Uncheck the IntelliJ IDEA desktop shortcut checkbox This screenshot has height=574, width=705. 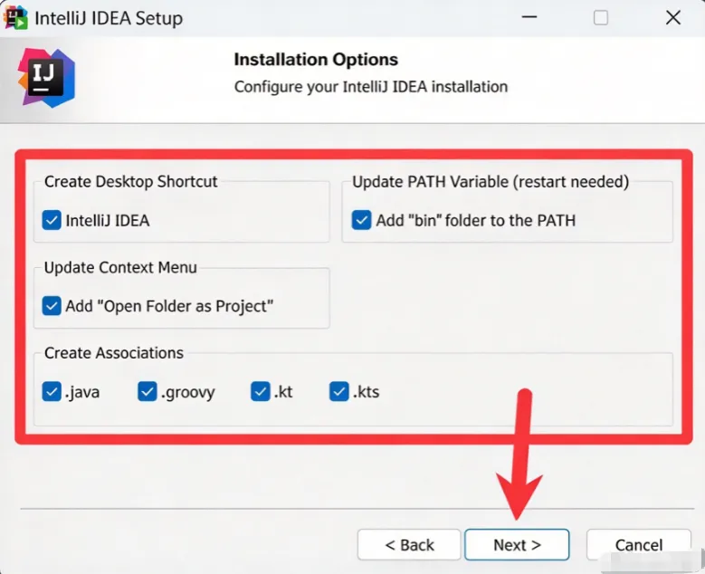point(52,220)
